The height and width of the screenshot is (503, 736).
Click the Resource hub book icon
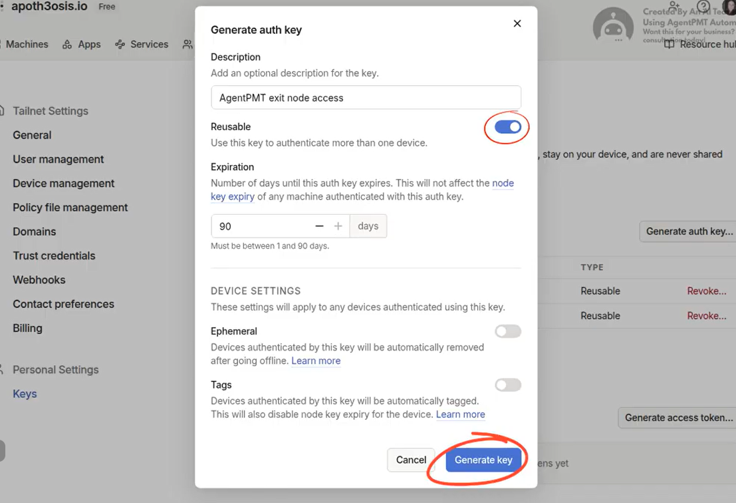(670, 45)
